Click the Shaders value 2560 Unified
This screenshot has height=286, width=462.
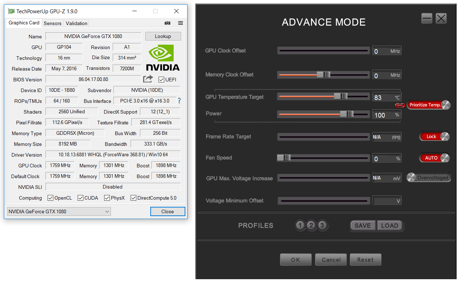(x=72, y=111)
